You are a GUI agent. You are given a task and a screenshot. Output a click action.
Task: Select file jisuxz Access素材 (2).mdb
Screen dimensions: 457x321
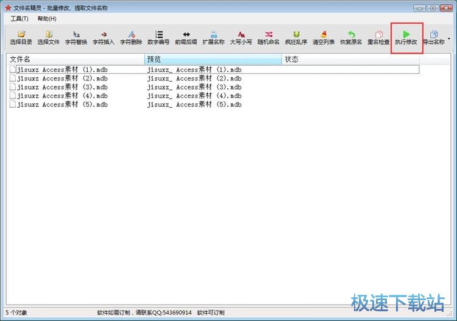[x=62, y=79]
